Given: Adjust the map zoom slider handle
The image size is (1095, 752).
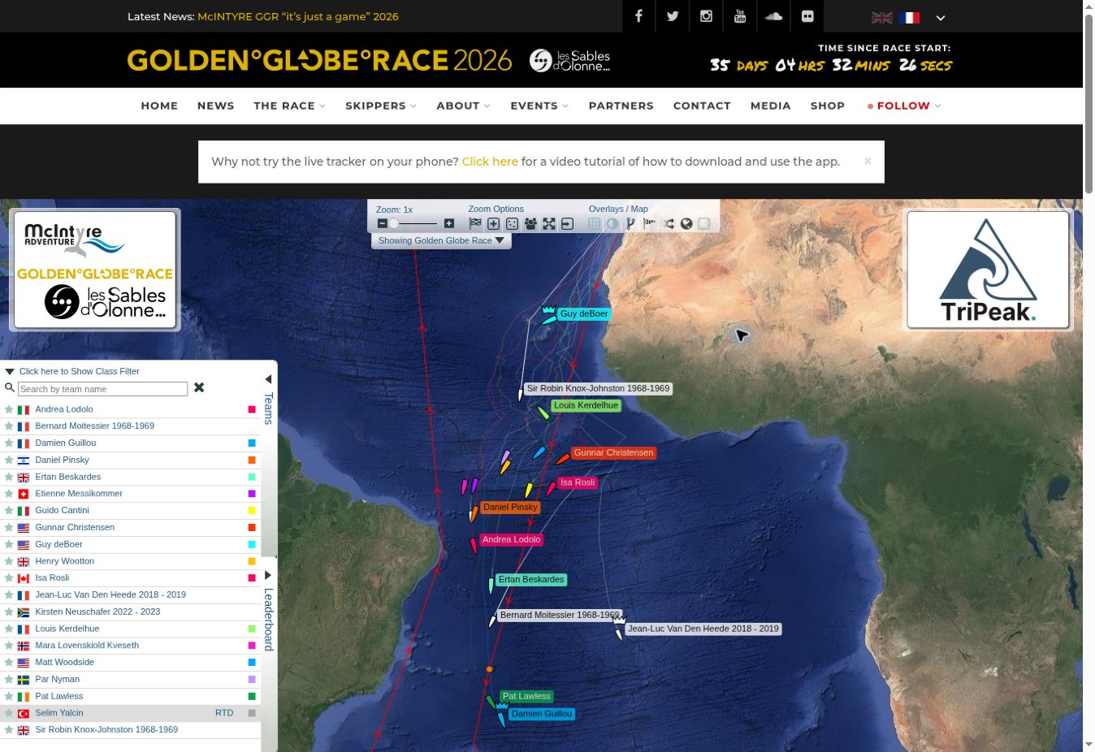Looking at the screenshot, I should [394, 223].
